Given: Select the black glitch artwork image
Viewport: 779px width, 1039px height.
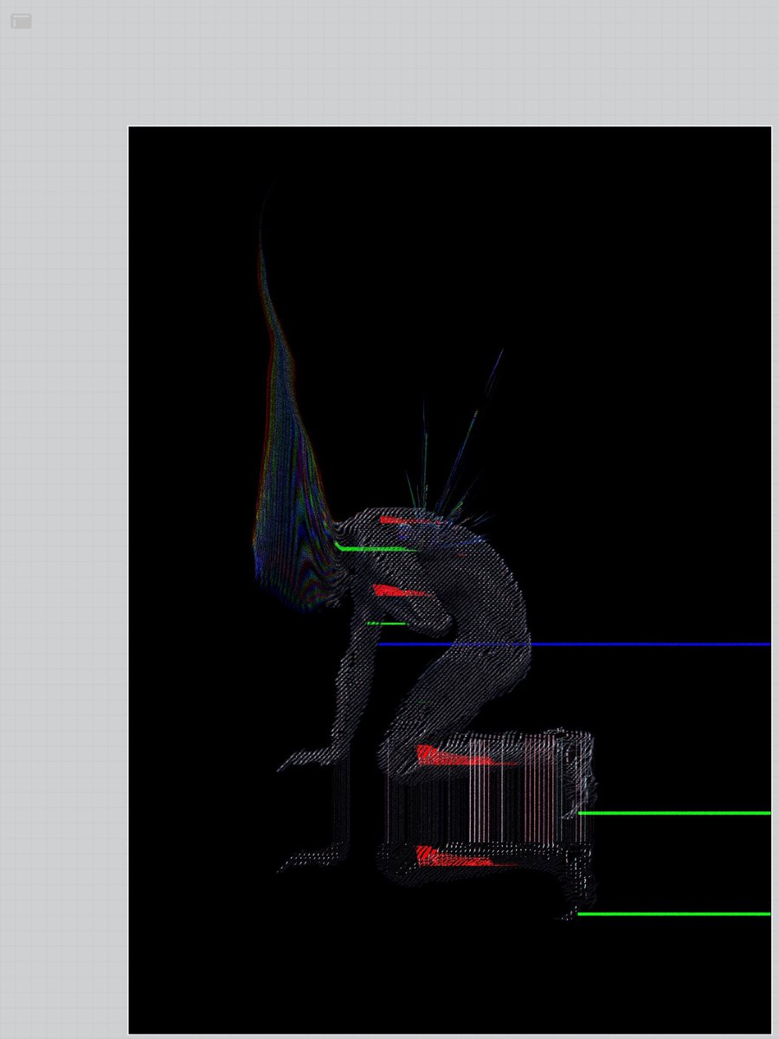Looking at the screenshot, I should point(449,580).
